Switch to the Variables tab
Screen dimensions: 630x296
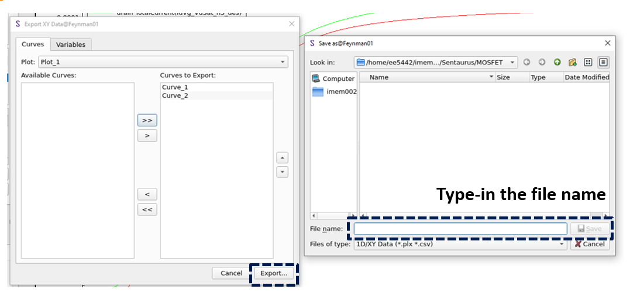click(71, 44)
